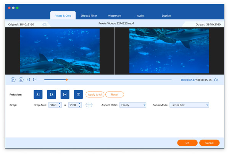Click the Play button
The height and width of the screenshot is (154, 229).
pos(13,79)
